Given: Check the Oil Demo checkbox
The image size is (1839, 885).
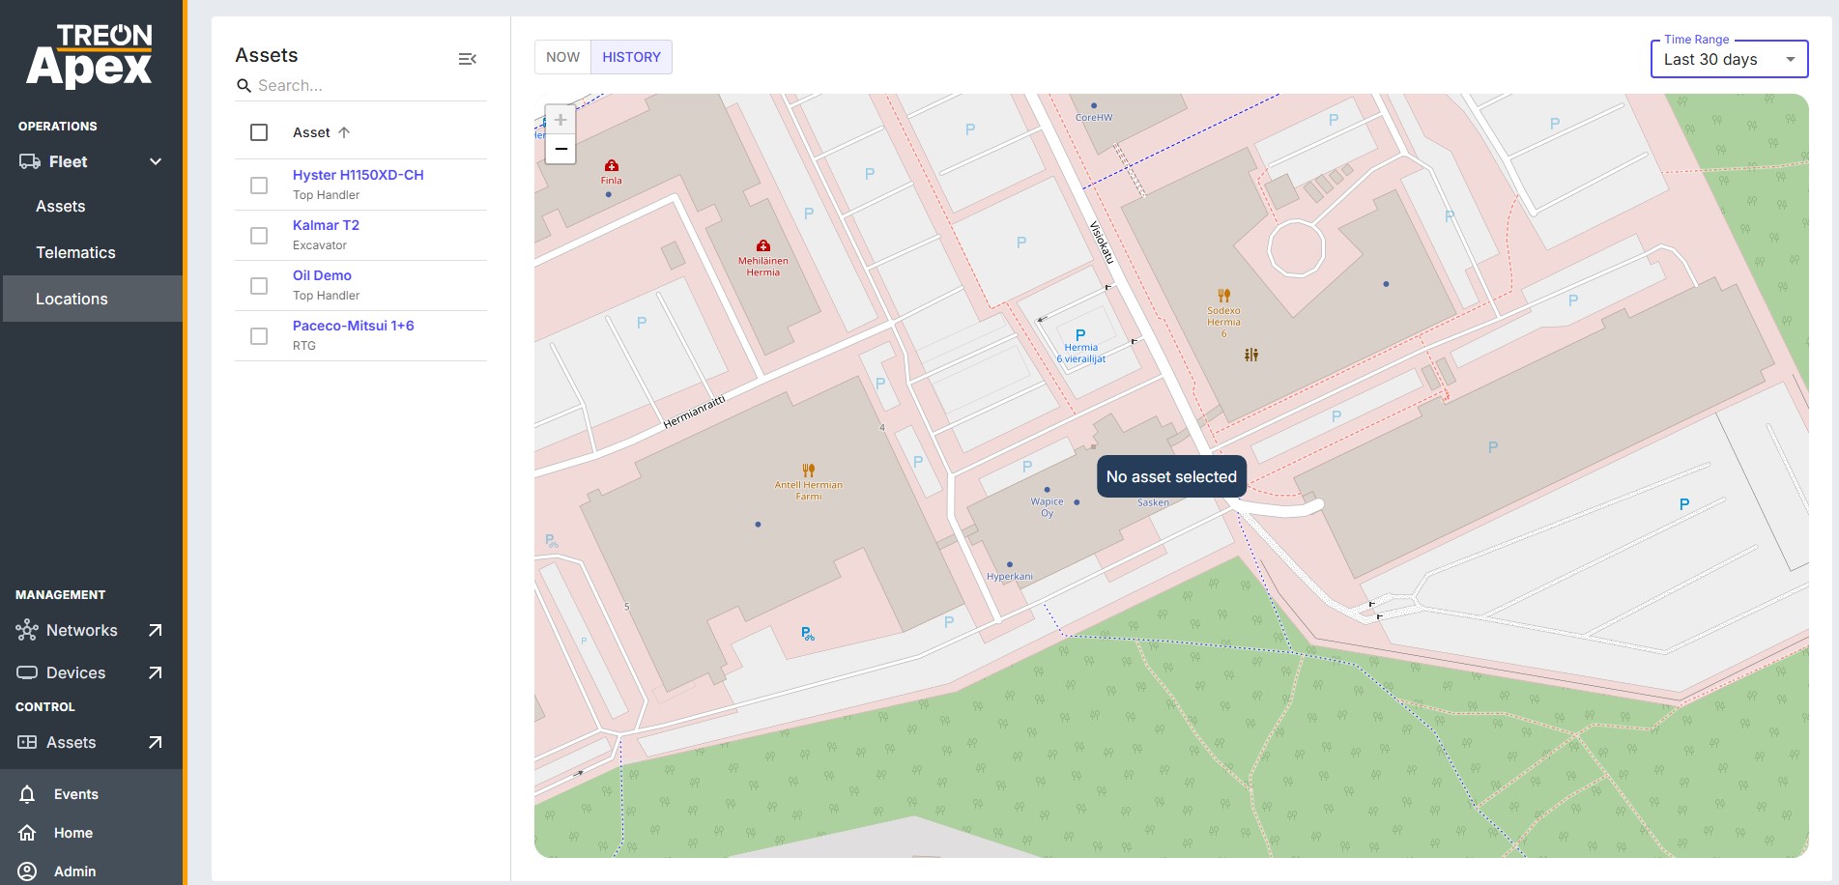Looking at the screenshot, I should click(x=259, y=285).
